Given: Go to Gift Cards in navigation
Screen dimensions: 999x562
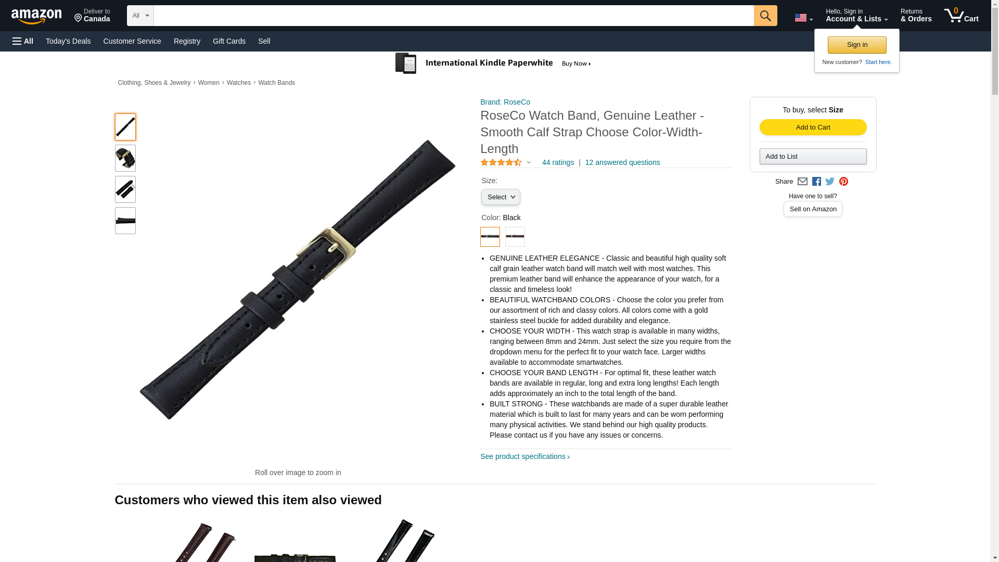Looking at the screenshot, I should 229,41.
